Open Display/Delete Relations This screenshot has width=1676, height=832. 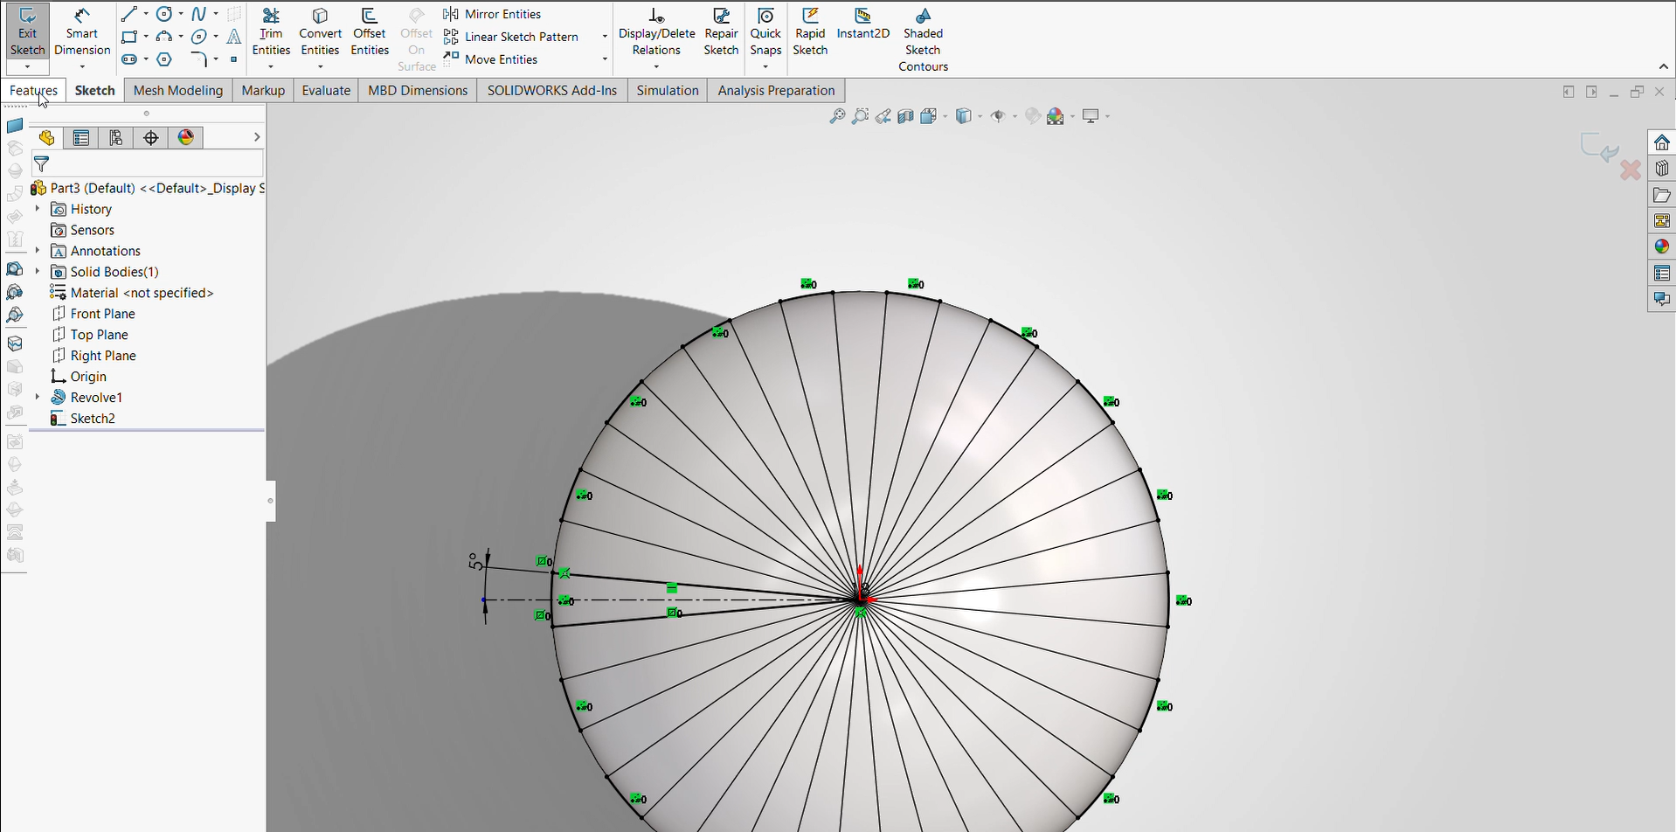(656, 31)
